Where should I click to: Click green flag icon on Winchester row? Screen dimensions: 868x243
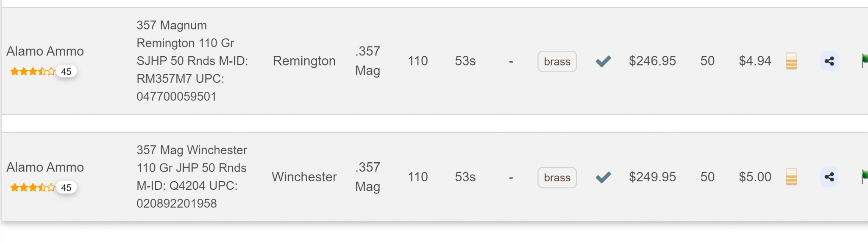click(865, 177)
